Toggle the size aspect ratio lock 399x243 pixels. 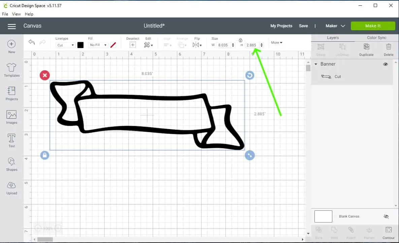tap(240, 40)
